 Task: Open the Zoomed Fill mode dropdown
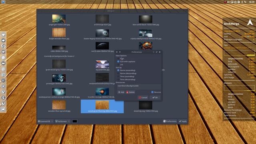coord(45,121)
